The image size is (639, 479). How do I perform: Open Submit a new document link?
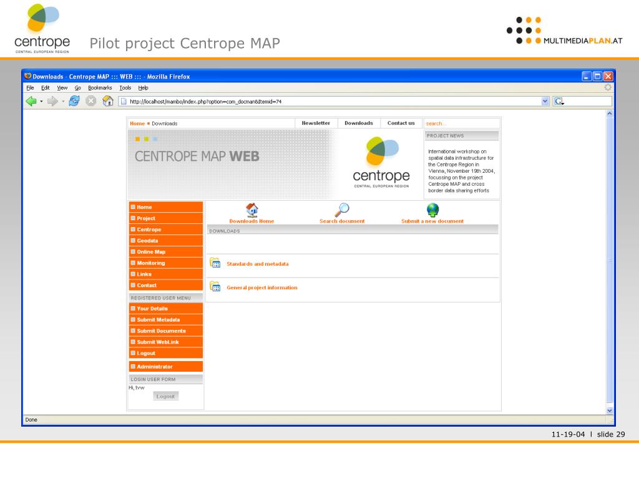432,221
